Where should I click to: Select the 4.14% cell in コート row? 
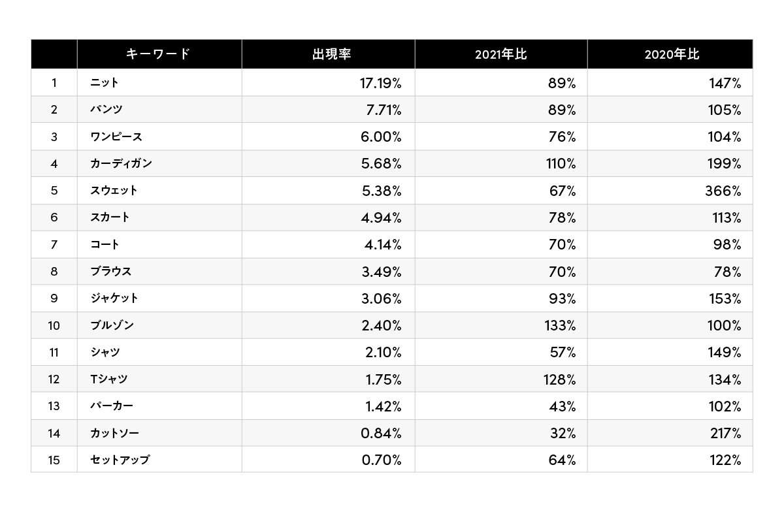pyautogui.click(x=382, y=245)
